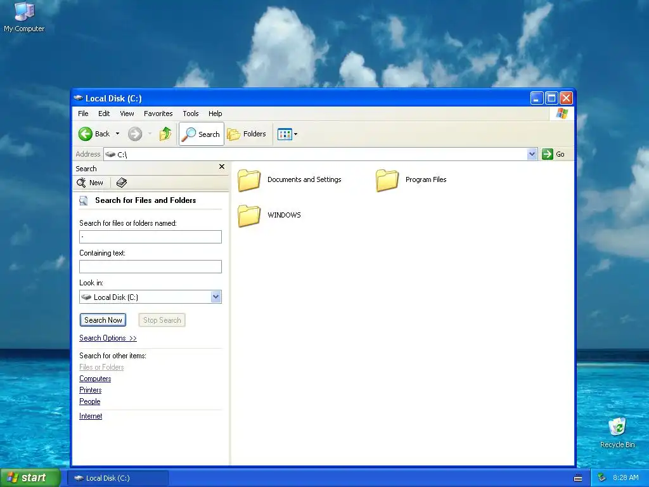Open the Favorites menu
This screenshot has width=649, height=487.
[x=158, y=114]
